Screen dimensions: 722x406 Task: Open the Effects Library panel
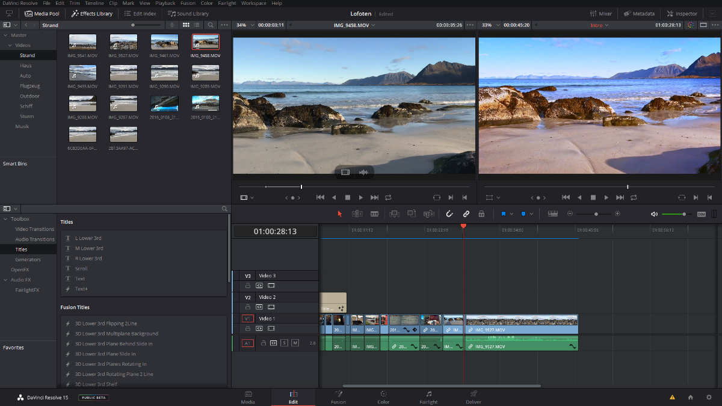click(x=91, y=13)
